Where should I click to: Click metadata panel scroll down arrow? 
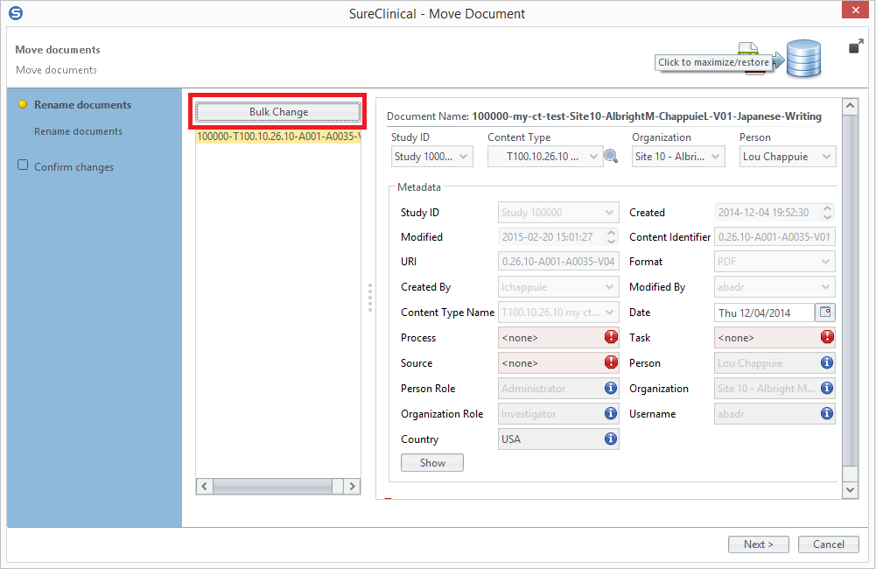[850, 490]
